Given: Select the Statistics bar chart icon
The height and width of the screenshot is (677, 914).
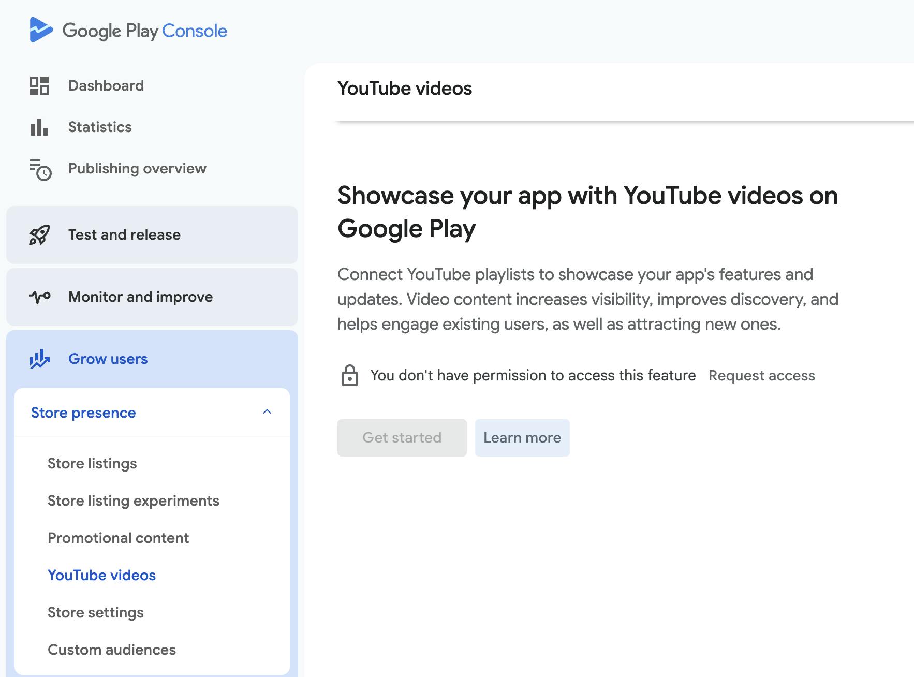Looking at the screenshot, I should click(x=38, y=127).
